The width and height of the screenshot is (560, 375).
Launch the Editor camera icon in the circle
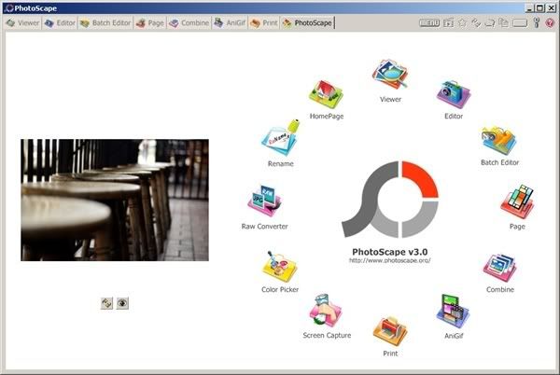[x=454, y=94]
